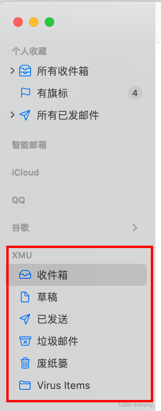Expand the 所有收件箱 disclosure chevron
This screenshot has height=411, width=161.
pyautogui.click(x=12, y=71)
